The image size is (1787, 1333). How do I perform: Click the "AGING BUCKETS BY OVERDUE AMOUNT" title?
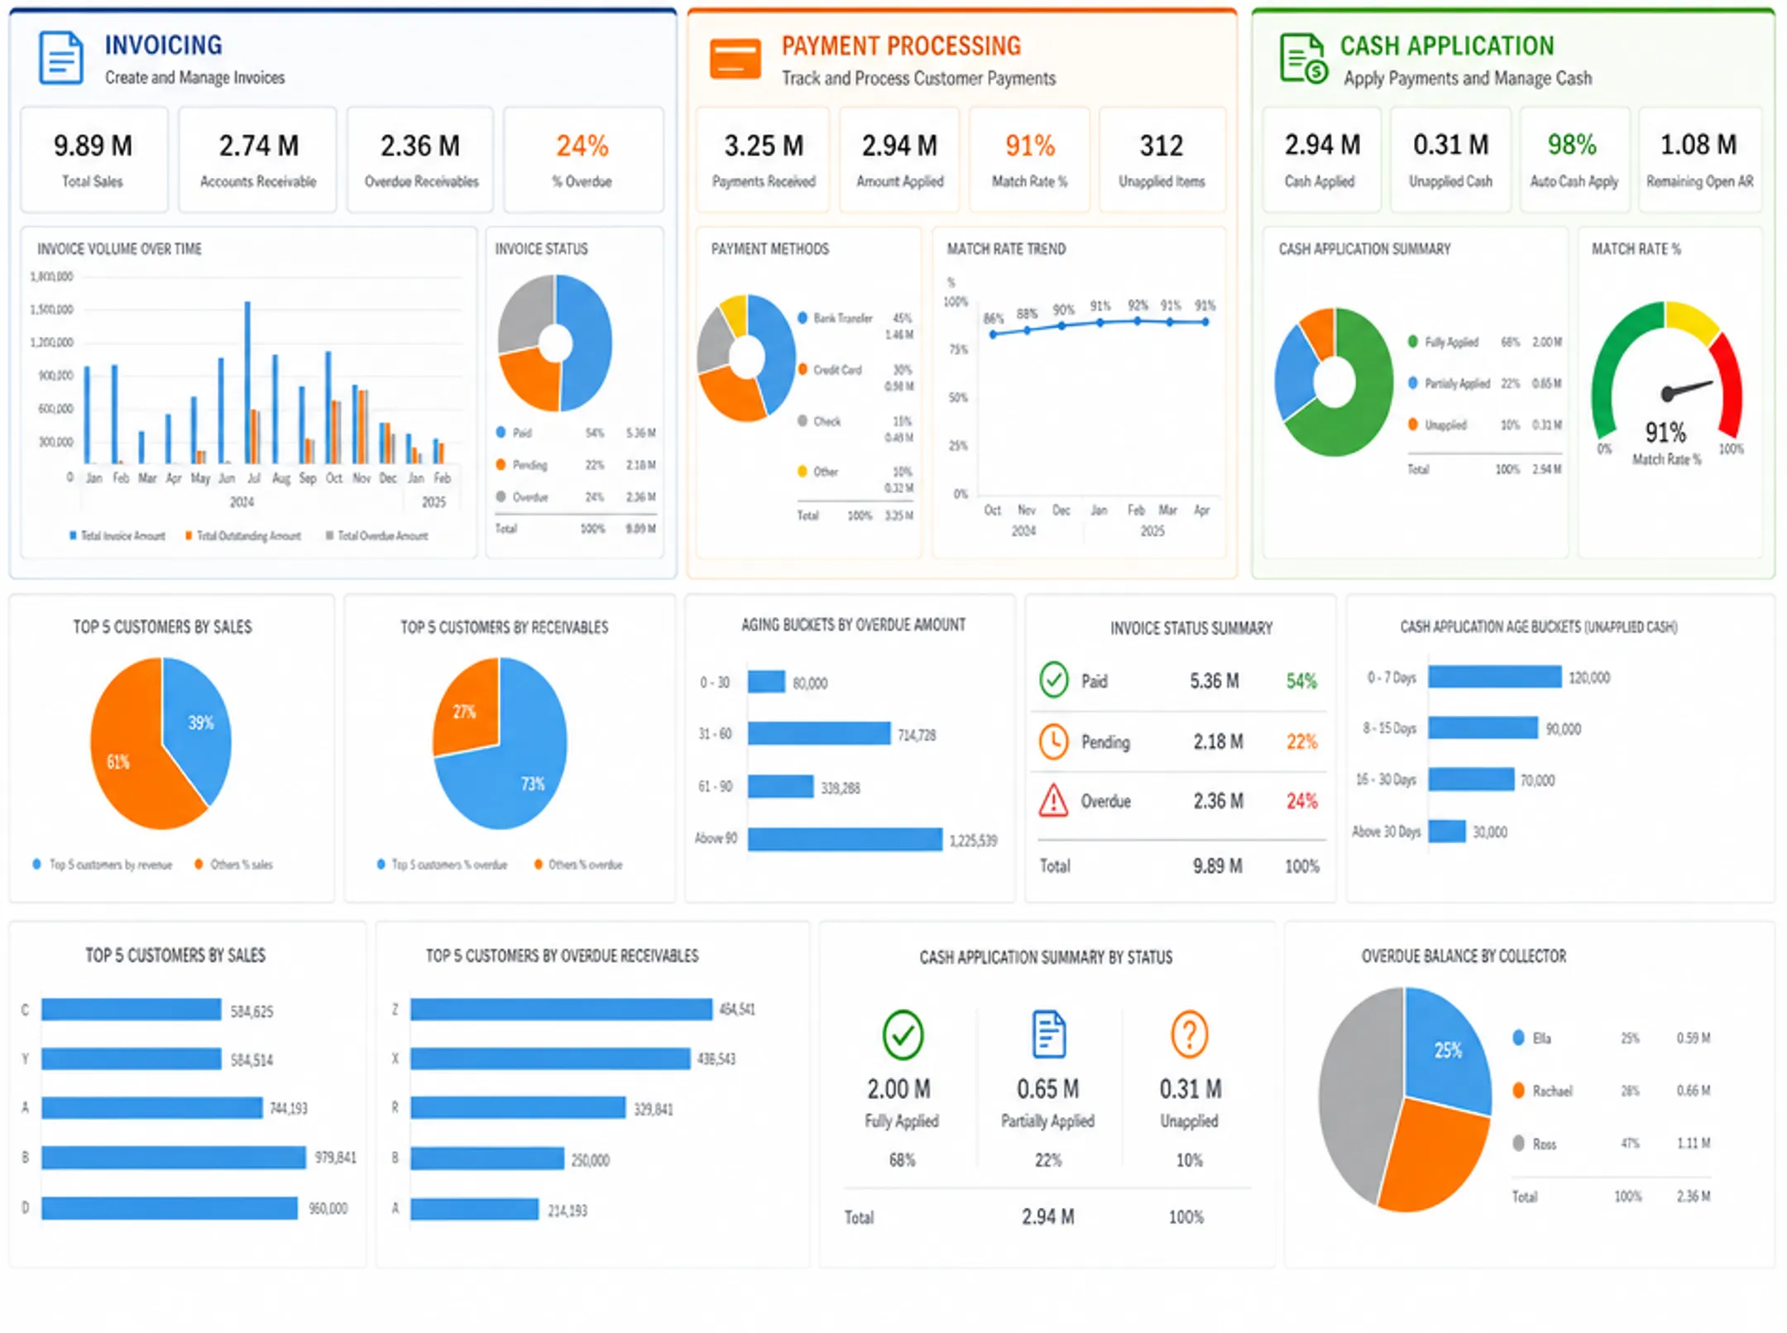click(853, 625)
